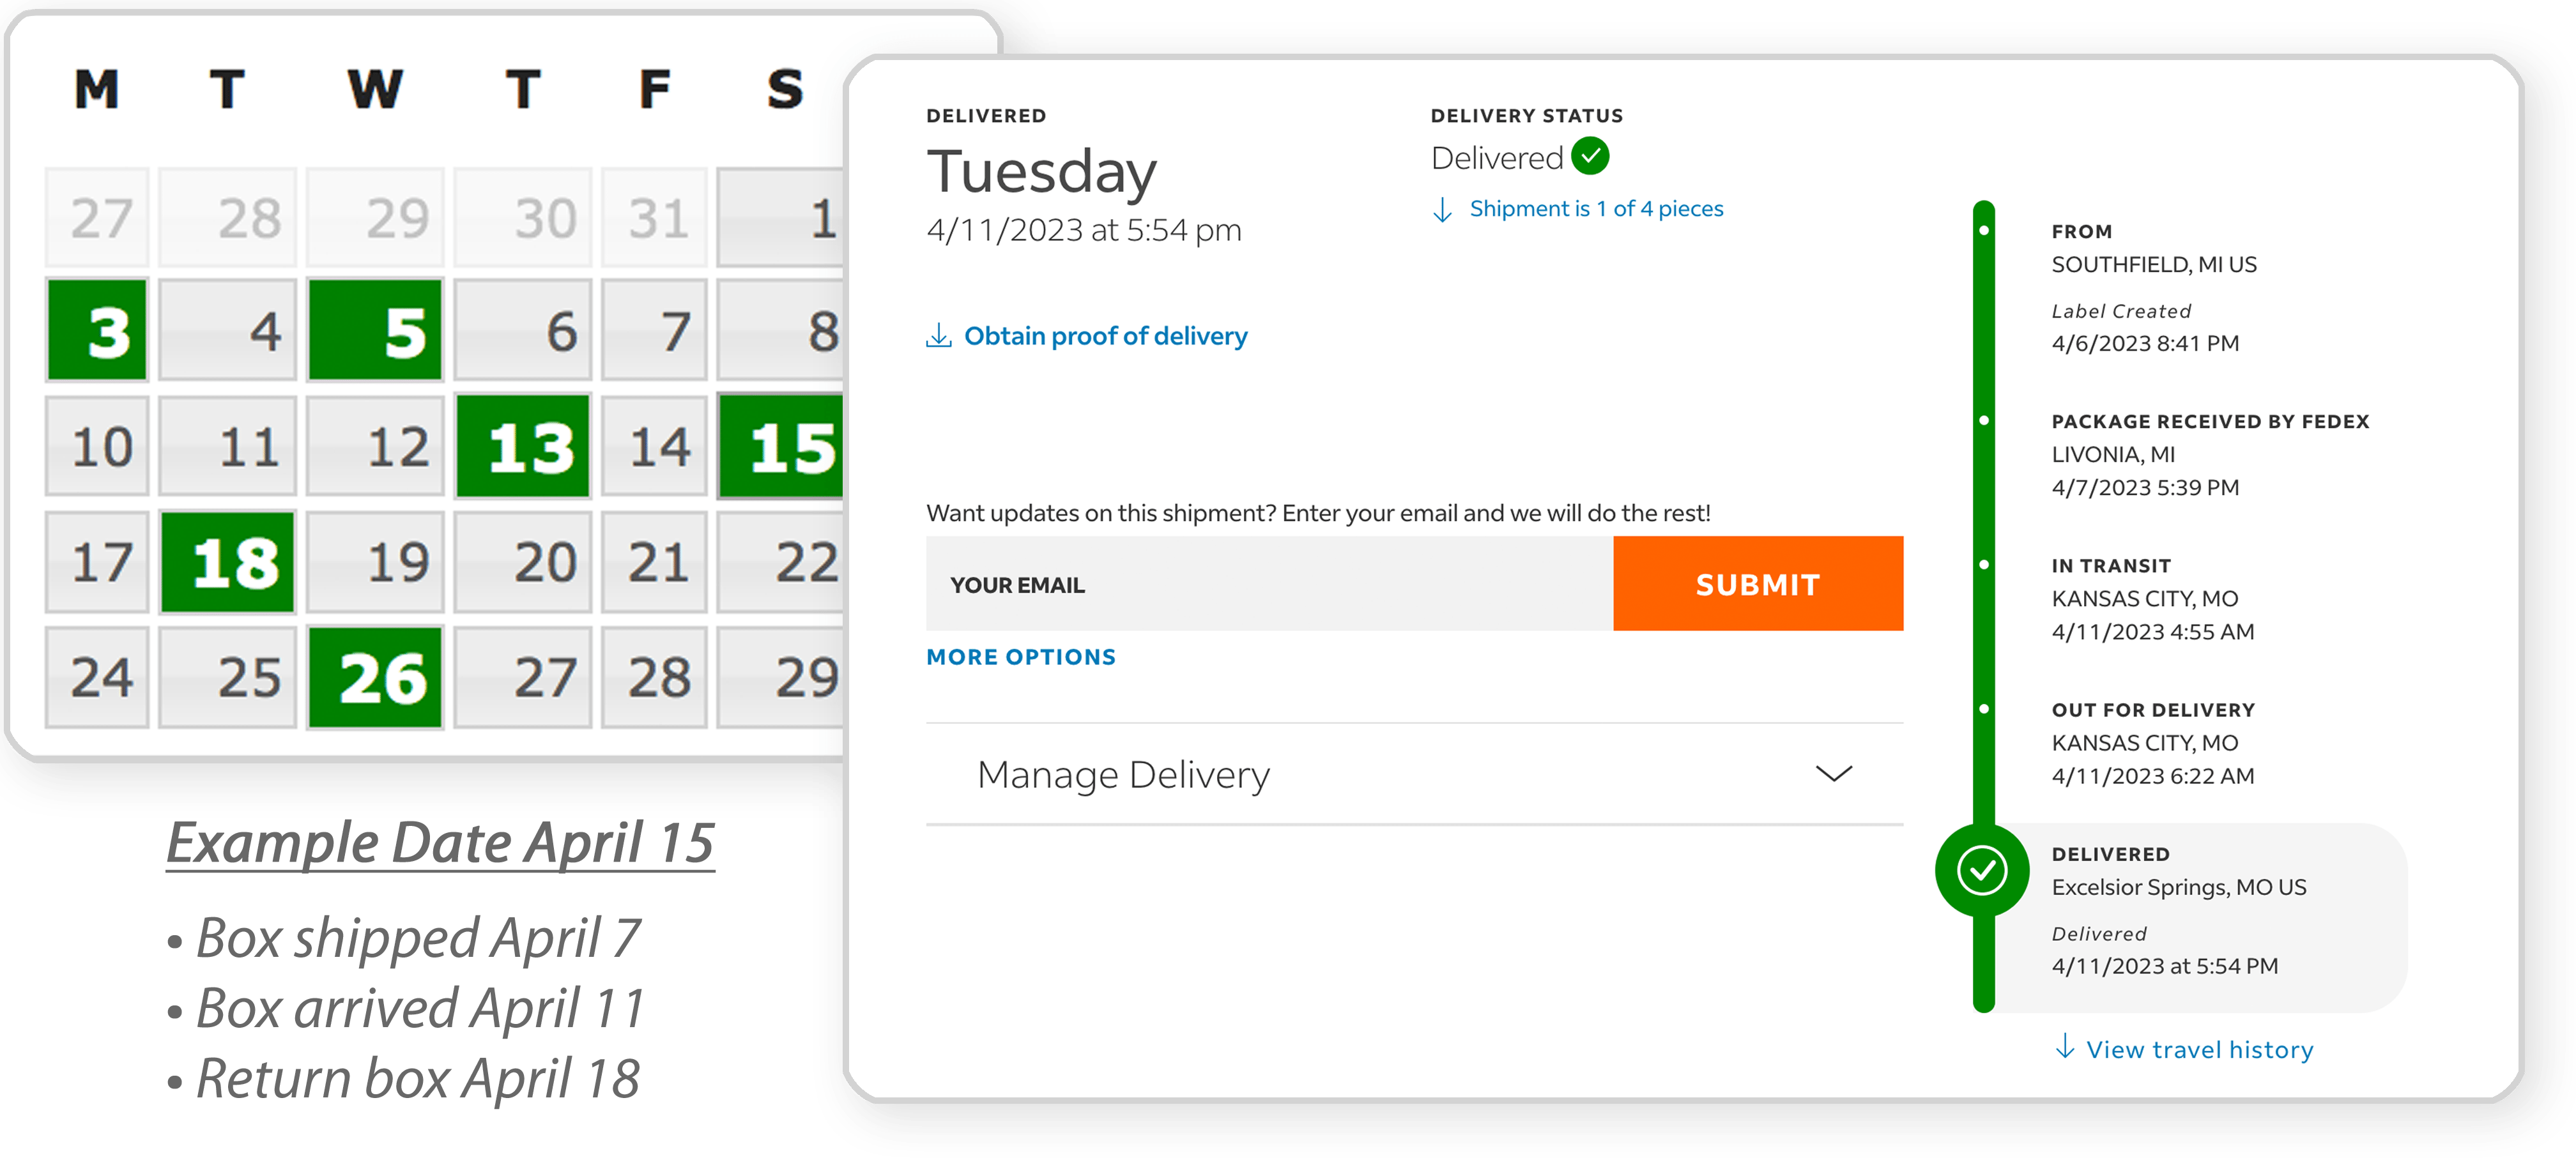The height and width of the screenshot is (1160, 2576).
Task: Expand MORE OPTIONS under email field
Action: tap(1021, 657)
